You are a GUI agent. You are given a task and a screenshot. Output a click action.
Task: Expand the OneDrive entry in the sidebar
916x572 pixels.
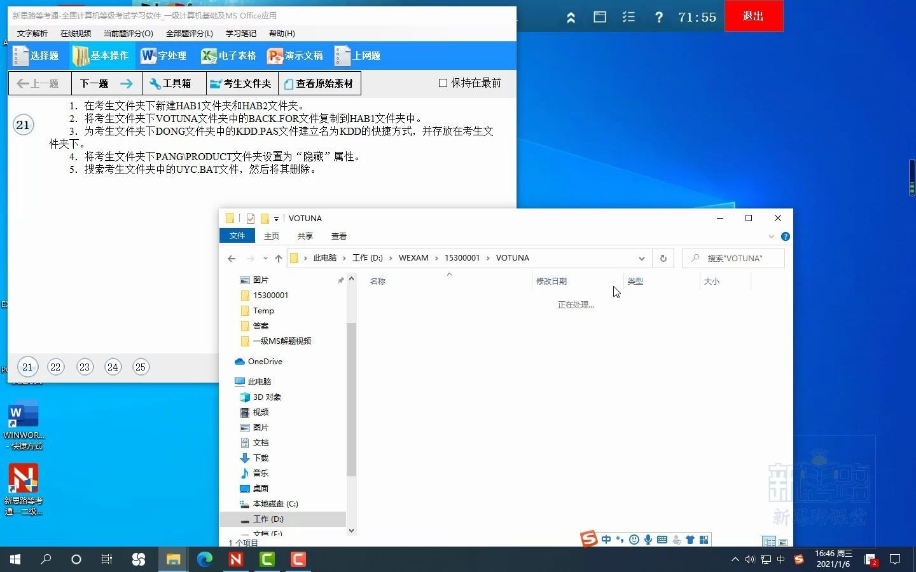(x=232, y=361)
